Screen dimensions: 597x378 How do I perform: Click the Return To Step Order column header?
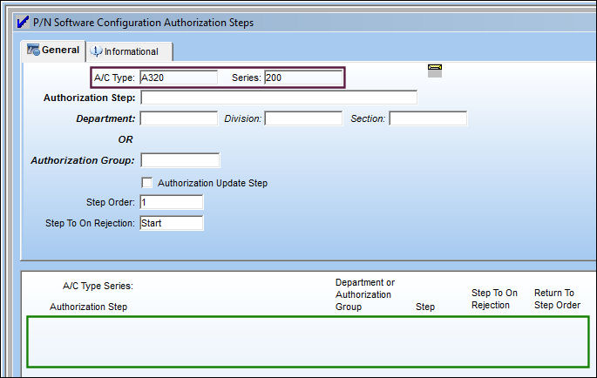pyautogui.click(x=557, y=299)
